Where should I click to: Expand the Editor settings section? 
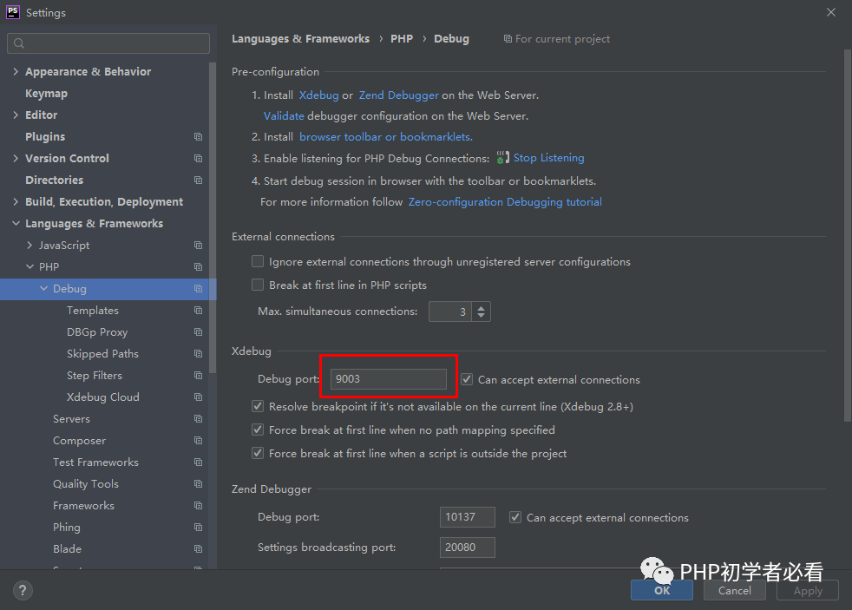(x=16, y=115)
